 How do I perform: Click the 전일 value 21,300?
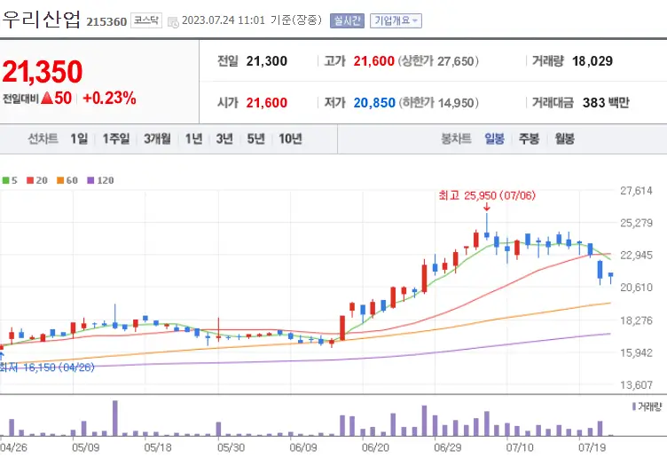267,61
